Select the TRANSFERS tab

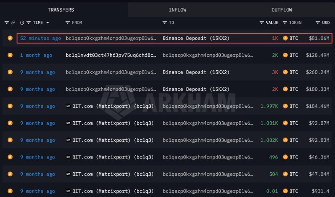click(x=61, y=10)
